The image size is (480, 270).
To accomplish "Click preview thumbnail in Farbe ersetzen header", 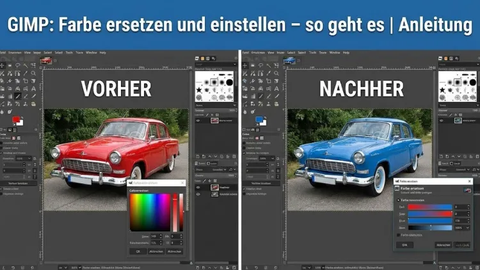I will 467,190.
